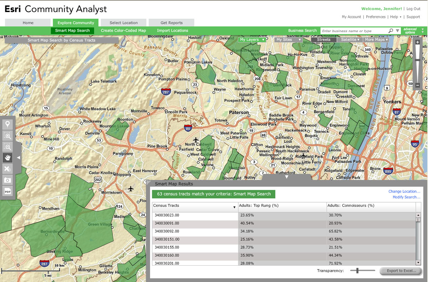
Task: Open the Satellite basemap dropdown
Action: [x=350, y=40]
